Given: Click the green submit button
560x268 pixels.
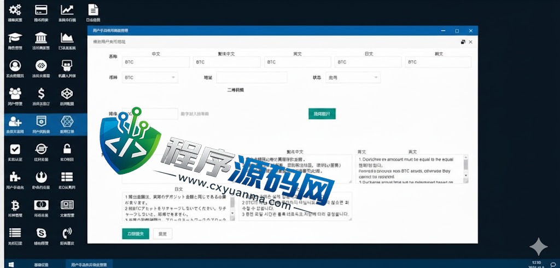Looking at the screenshot, I should tap(136, 234).
